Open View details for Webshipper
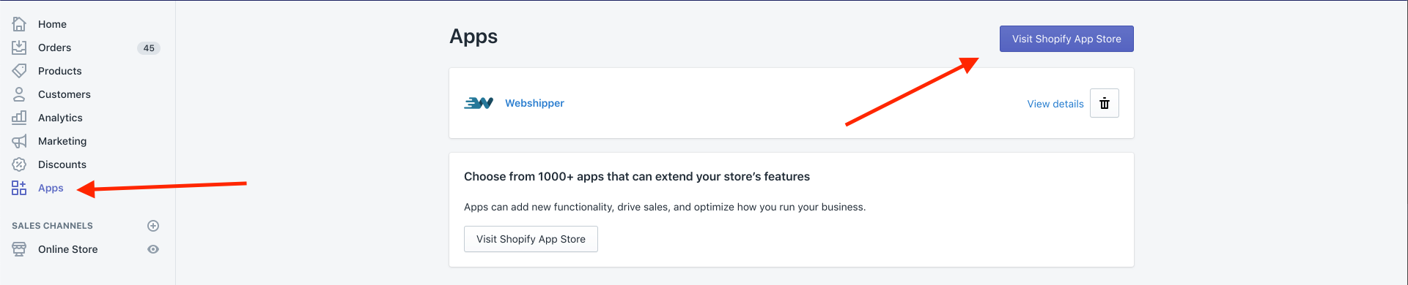1408x285 pixels. tap(1055, 104)
